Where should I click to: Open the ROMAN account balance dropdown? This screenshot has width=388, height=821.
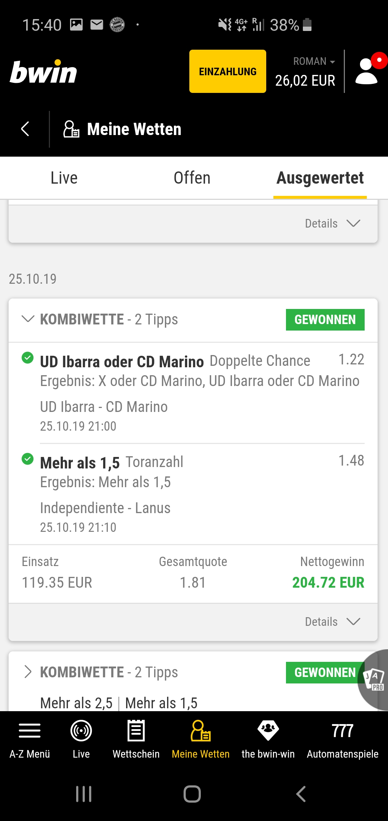pyautogui.click(x=314, y=62)
